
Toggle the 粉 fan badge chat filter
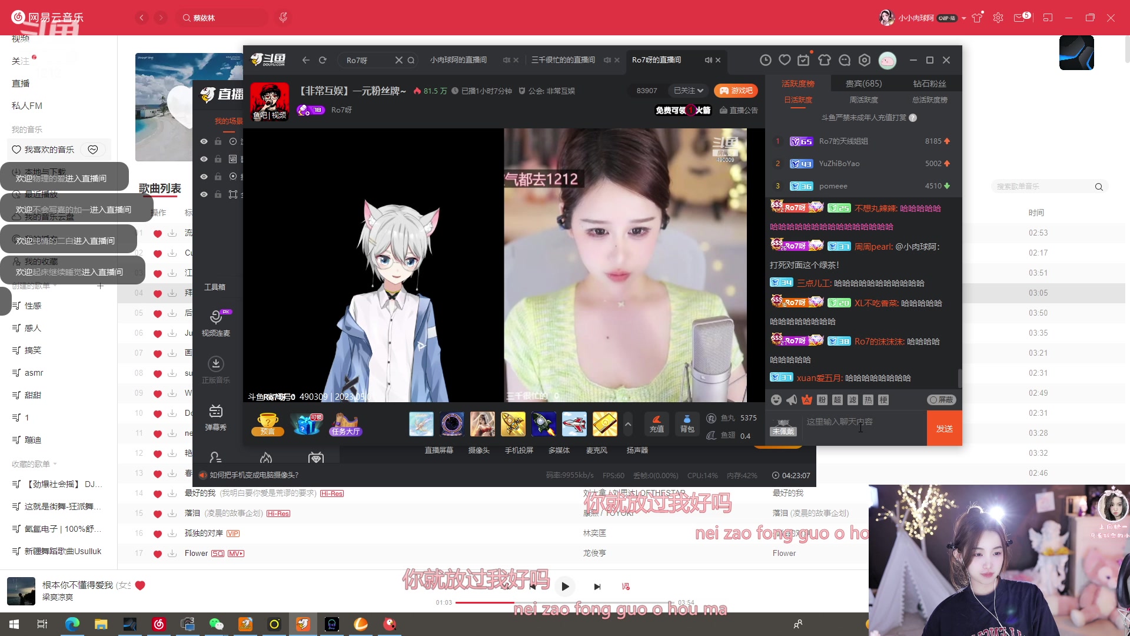tap(822, 400)
